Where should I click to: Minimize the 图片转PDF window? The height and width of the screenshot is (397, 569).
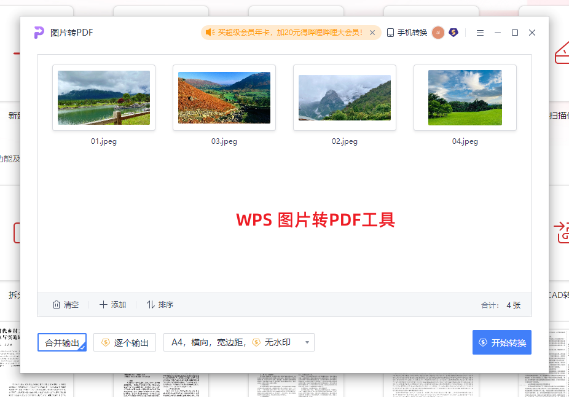pos(498,33)
